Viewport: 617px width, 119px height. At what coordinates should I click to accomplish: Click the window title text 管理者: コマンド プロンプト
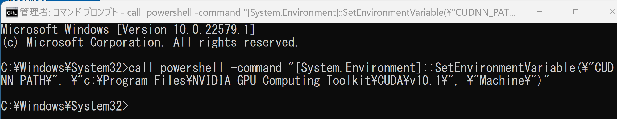pos(69,12)
